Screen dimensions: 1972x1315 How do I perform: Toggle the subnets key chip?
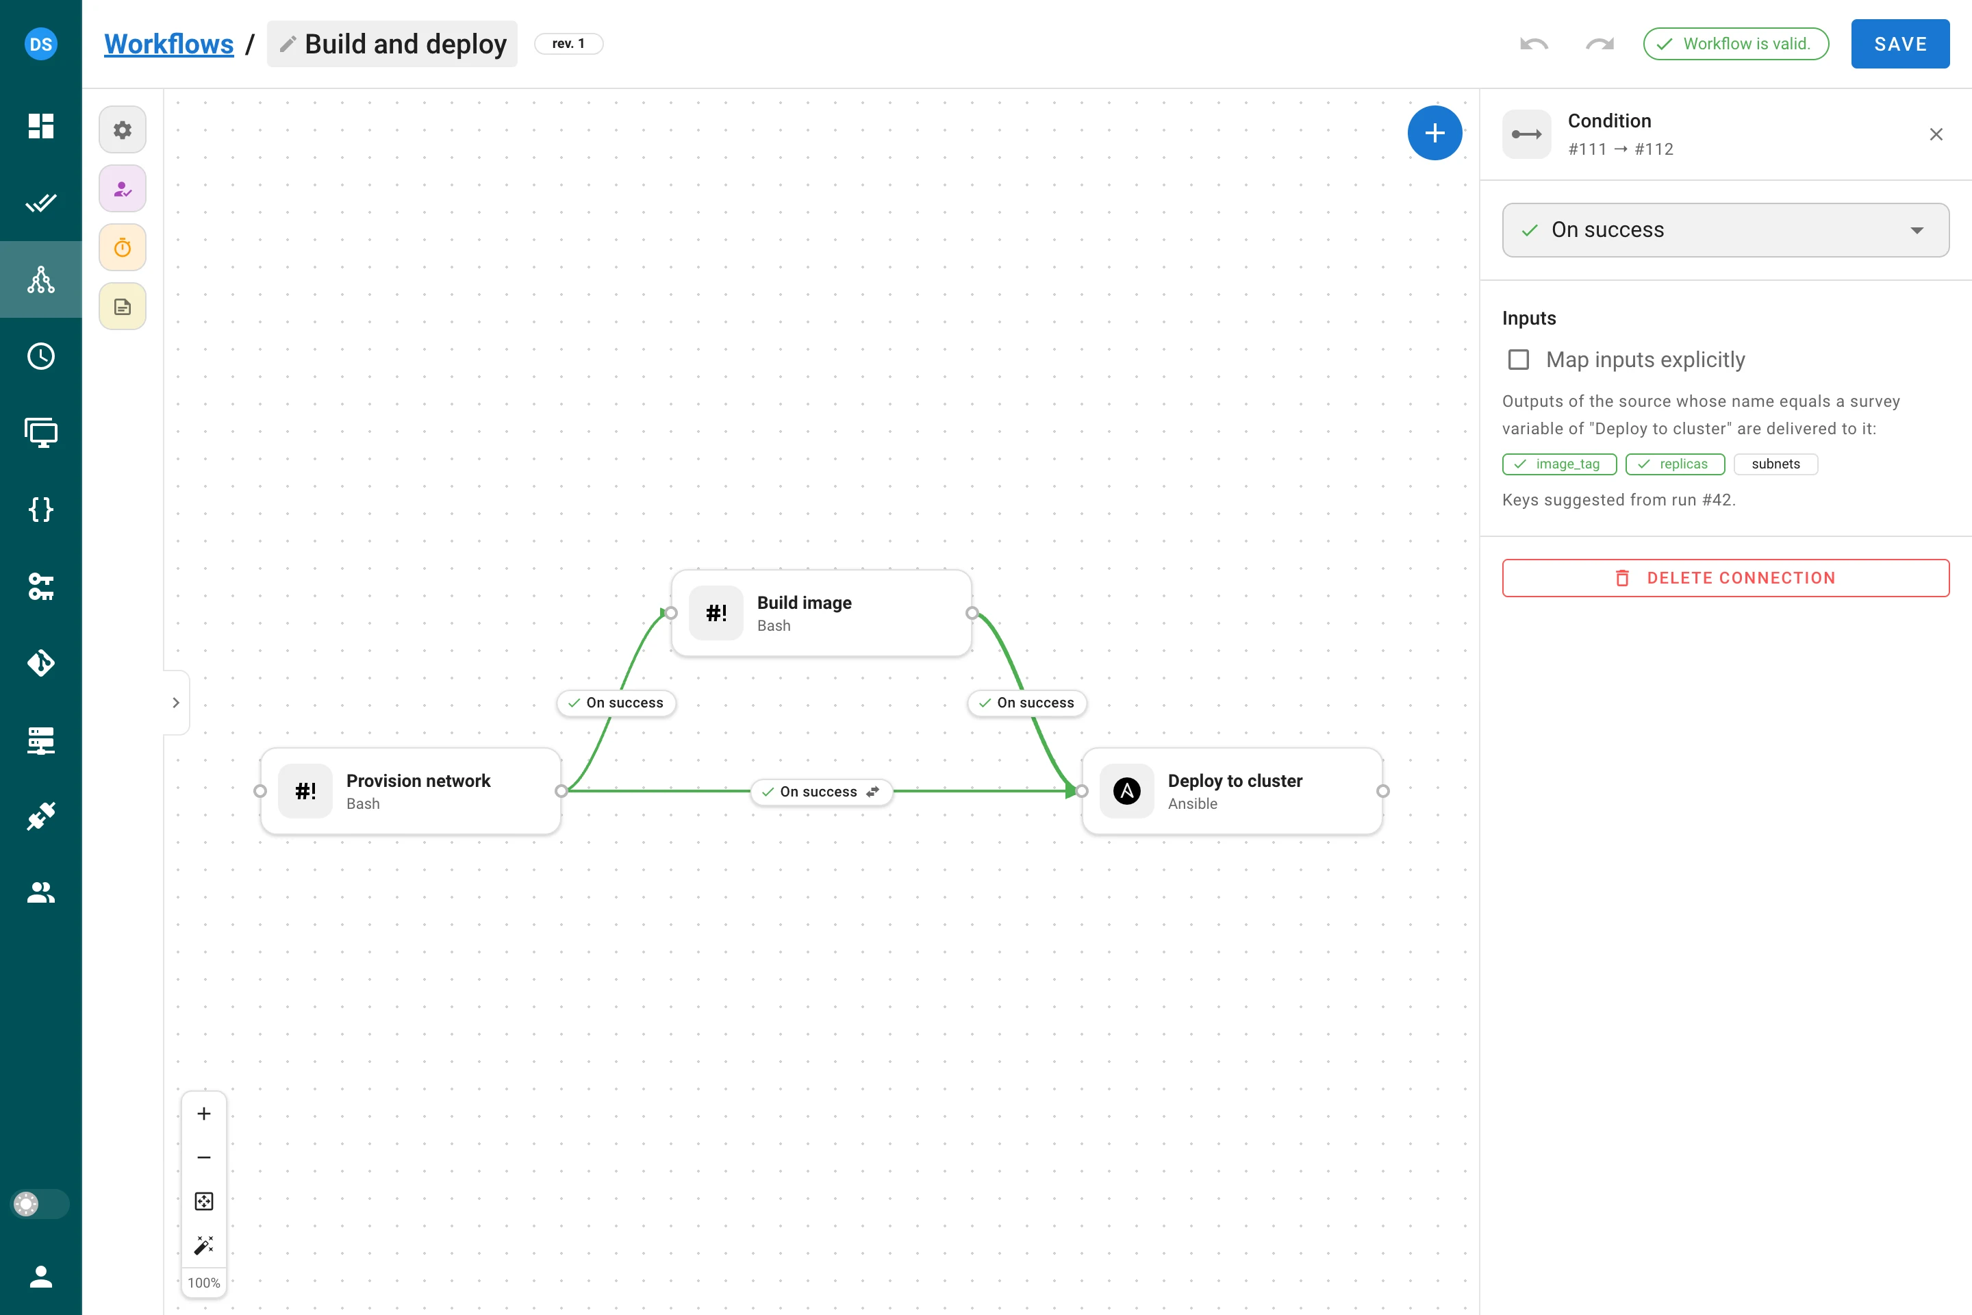tap(1775, 464)
